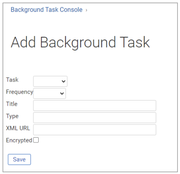180x174 pixels.
Task: Click the Encrypted label text
Action: point(19,140)
